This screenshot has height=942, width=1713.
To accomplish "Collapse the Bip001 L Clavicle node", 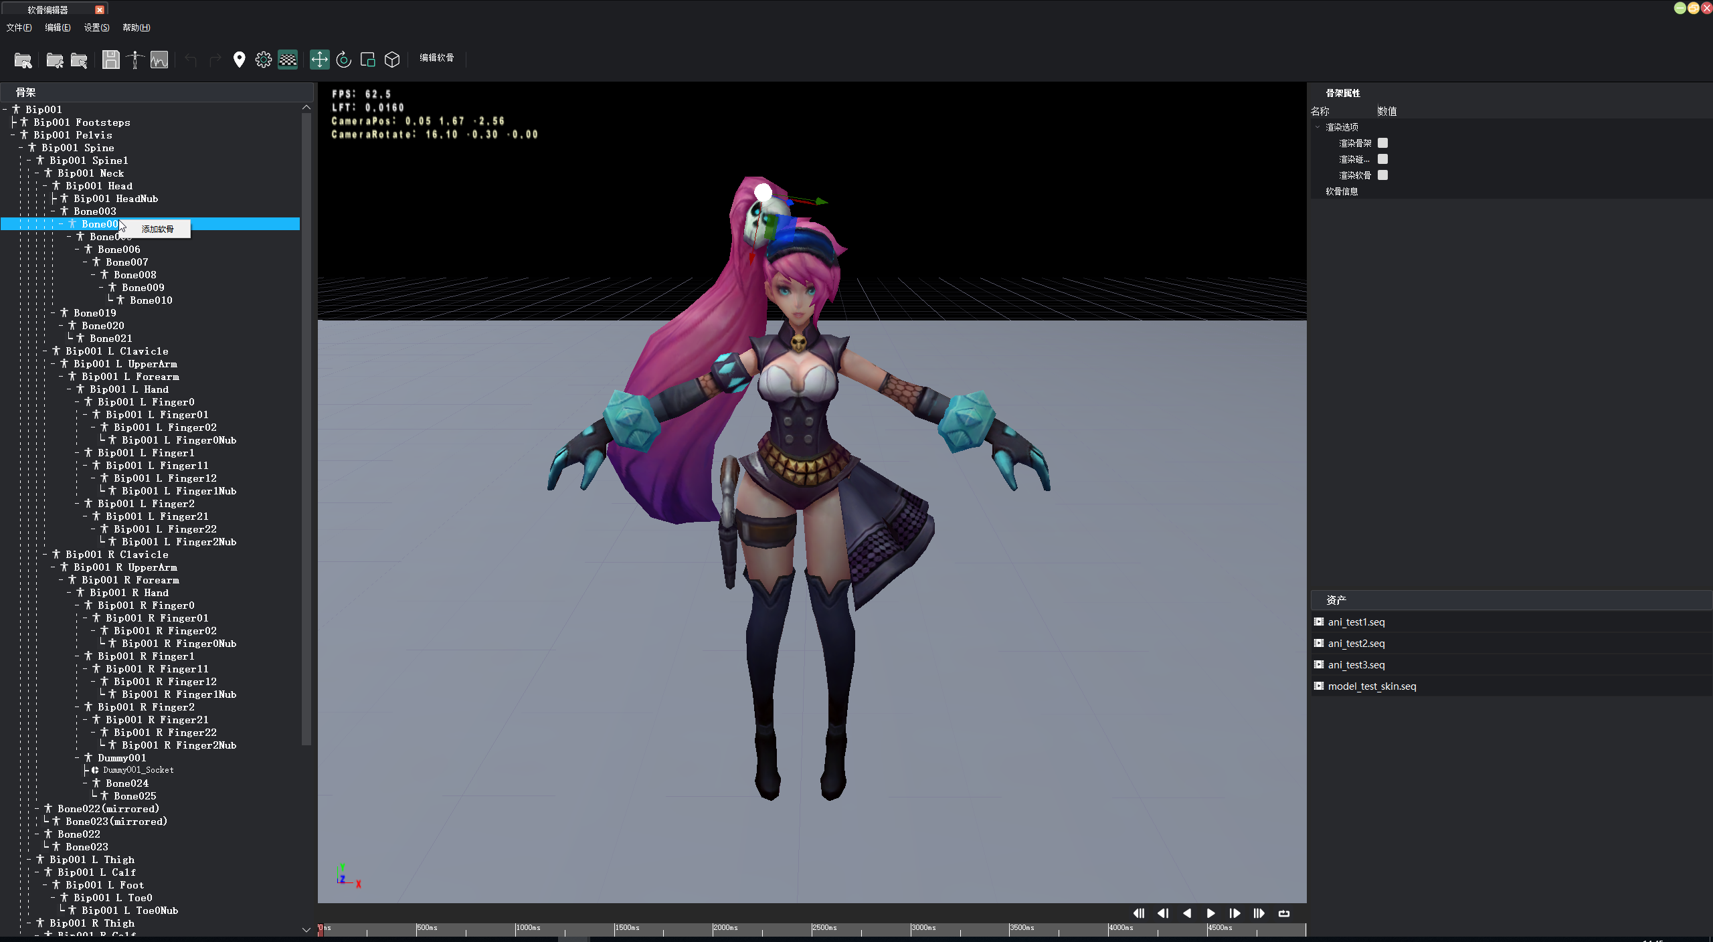I will click(45, 351).
